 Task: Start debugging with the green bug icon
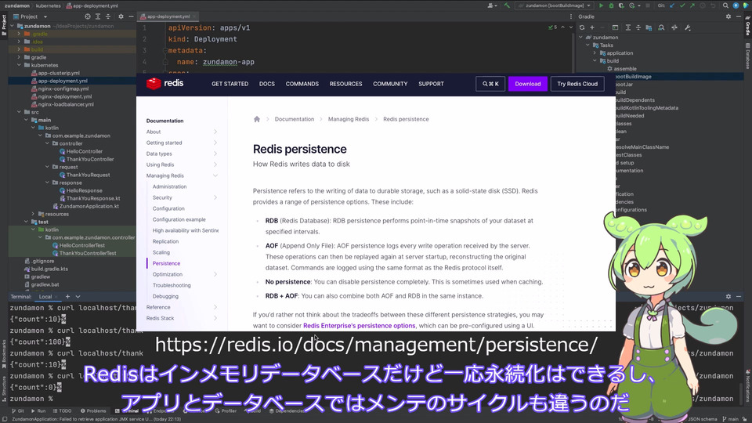click(611, 5)
